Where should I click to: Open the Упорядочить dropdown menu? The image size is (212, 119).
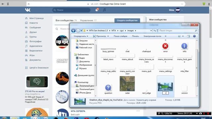(81, 36)
